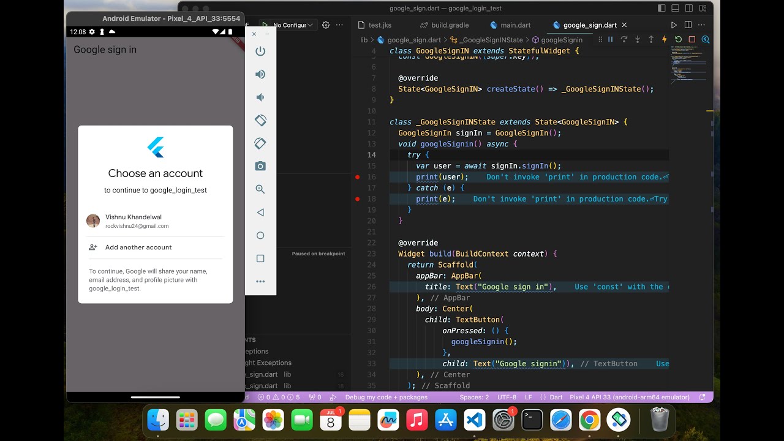This screenshot has height=441, width=784.
Task: Open Safari from the Dock
Action: tap(560, 420)
